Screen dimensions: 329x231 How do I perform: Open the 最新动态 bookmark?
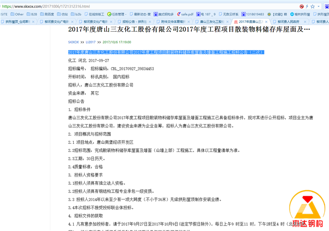[x=140, y=14]
